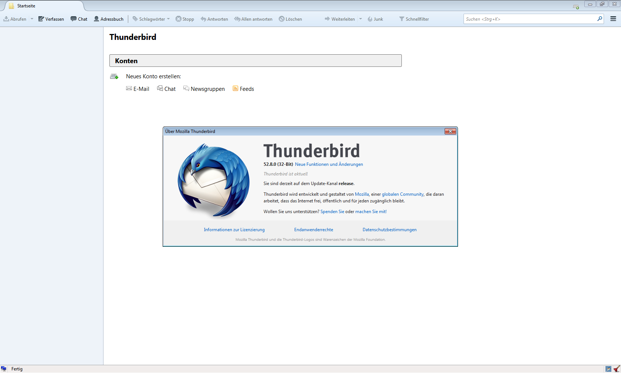Open Neue Funktionen und Änderungen link

pyautogui.click(x=329, y=164)
